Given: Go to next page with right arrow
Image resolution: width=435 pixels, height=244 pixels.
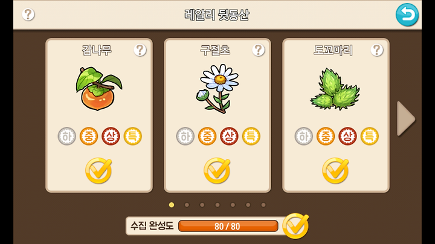Looking at the screenshot, I should pyautogui.click(x=406, y=118).
